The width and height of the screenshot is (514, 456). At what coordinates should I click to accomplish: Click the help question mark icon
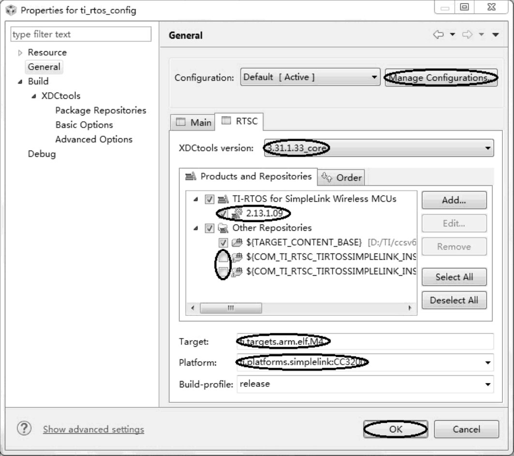coord(23,428)
